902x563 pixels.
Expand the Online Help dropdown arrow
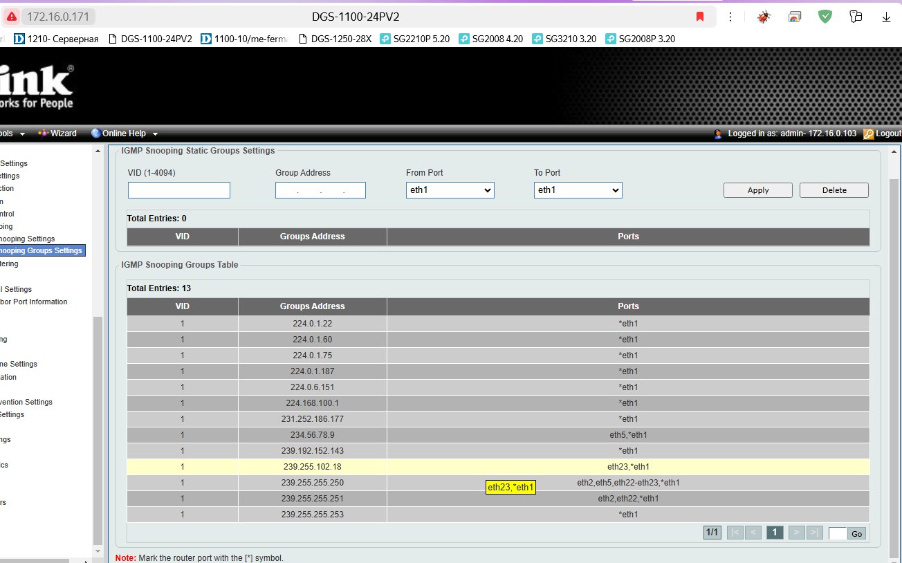[x=155, y=134]
